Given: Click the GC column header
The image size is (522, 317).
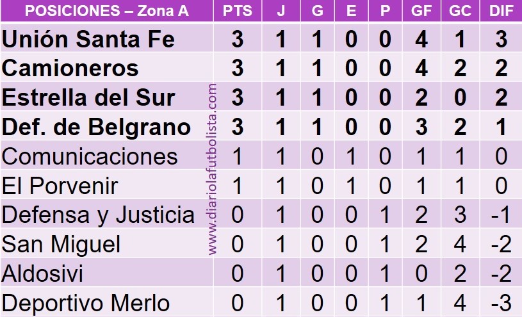Looking at the screenshot, I should coord(460,11).
